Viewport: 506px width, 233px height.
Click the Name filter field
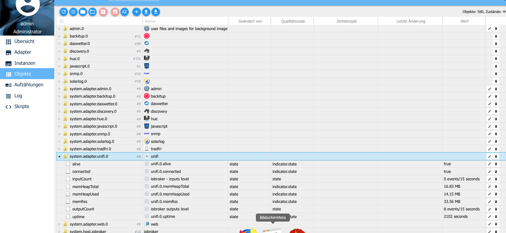pyautogui.click(x=185, y=21)
